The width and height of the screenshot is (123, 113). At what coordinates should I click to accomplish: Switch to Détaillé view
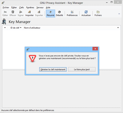pyautogui.click(x=59, y=14)
